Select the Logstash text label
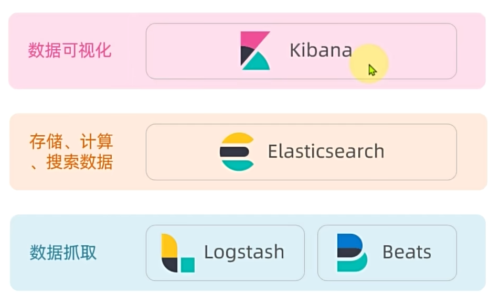The image size is (500, 305). click(x=244, y=252)
